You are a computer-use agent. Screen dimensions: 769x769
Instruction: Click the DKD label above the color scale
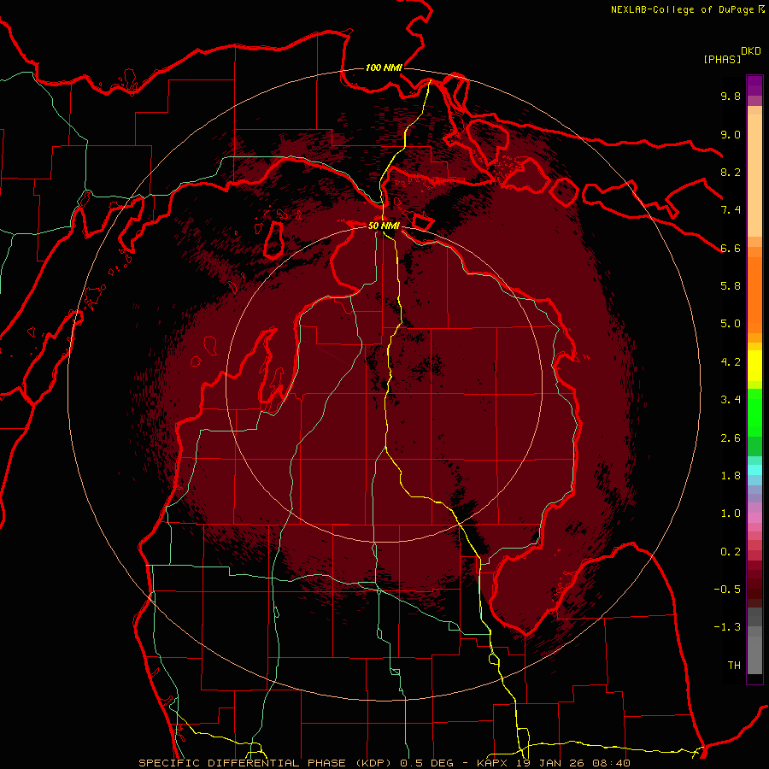(x=751, y=51)
